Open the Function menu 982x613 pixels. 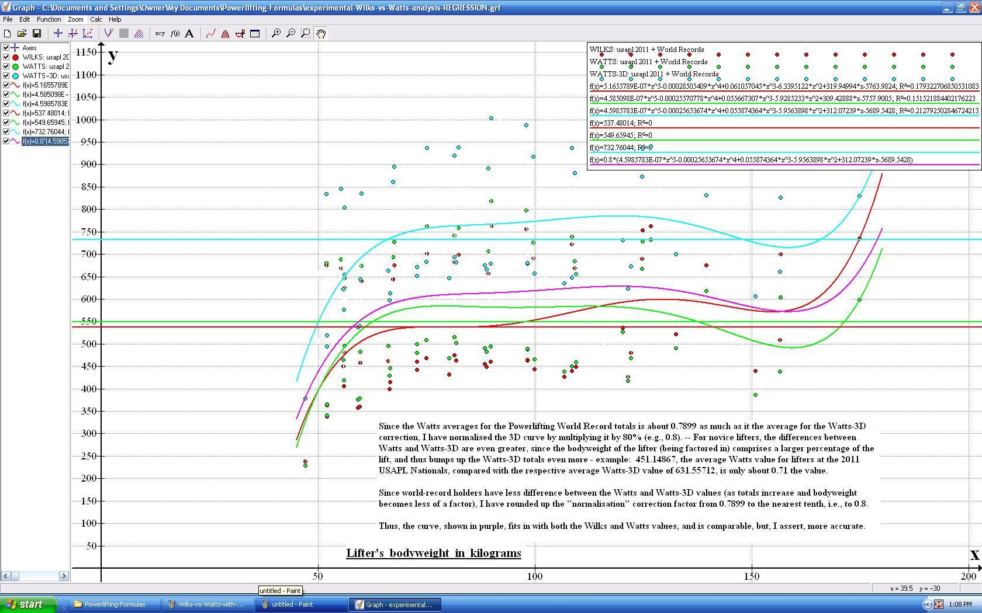pyautogui.click(x=49, y=19)
